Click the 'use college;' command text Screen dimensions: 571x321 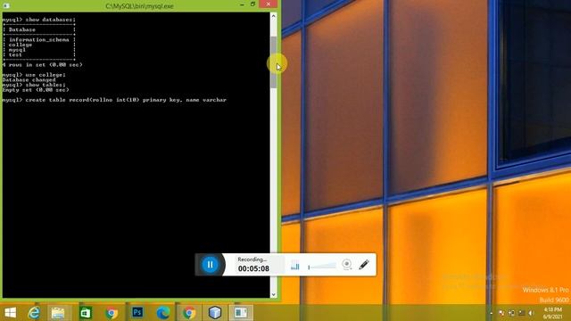pyautogui.click(x=46, y=75)
